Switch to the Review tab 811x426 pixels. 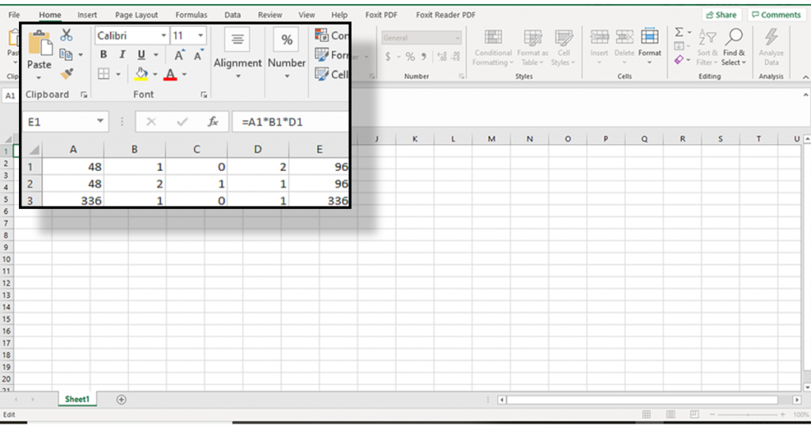(270, 15)
